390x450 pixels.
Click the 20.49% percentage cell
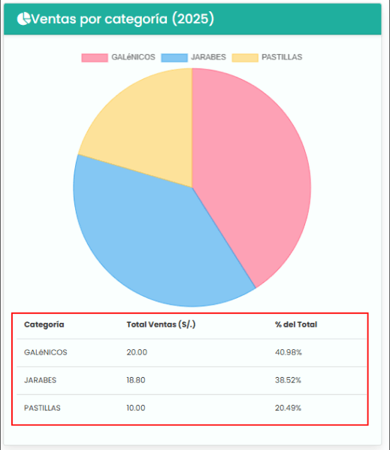click(288, 408)
